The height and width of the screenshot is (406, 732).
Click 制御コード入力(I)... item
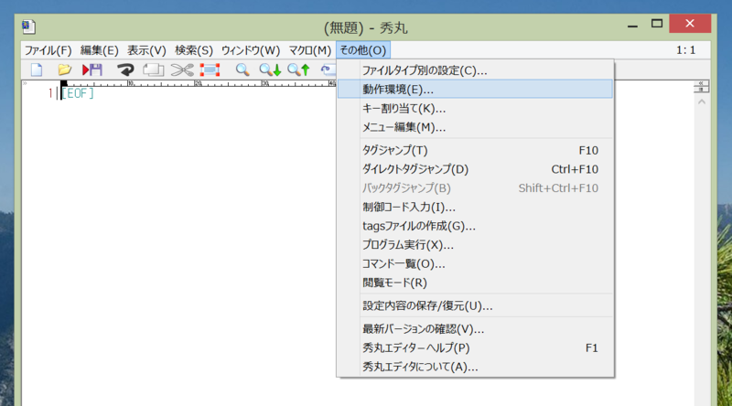click(475, 208)
